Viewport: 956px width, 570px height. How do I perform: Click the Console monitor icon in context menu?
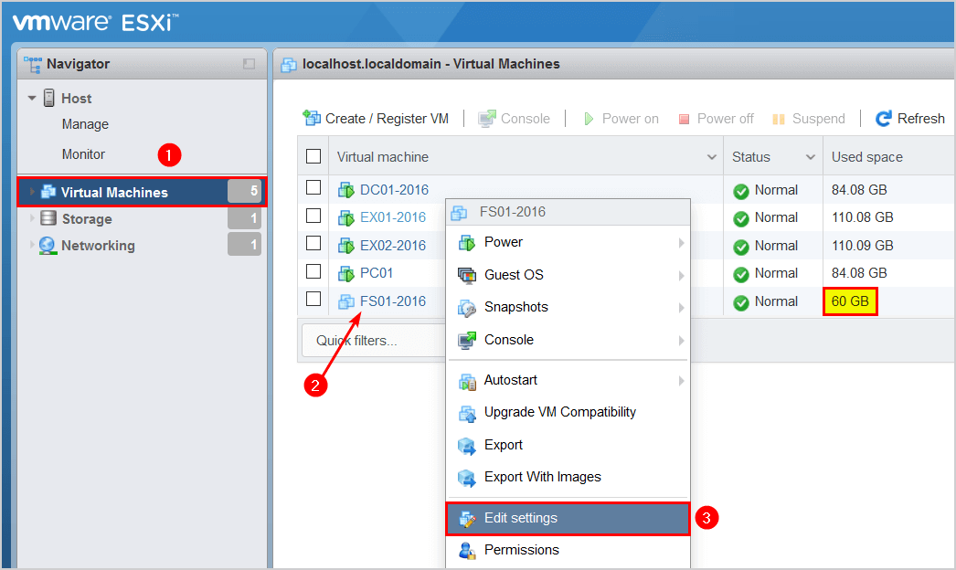[467, 340]
